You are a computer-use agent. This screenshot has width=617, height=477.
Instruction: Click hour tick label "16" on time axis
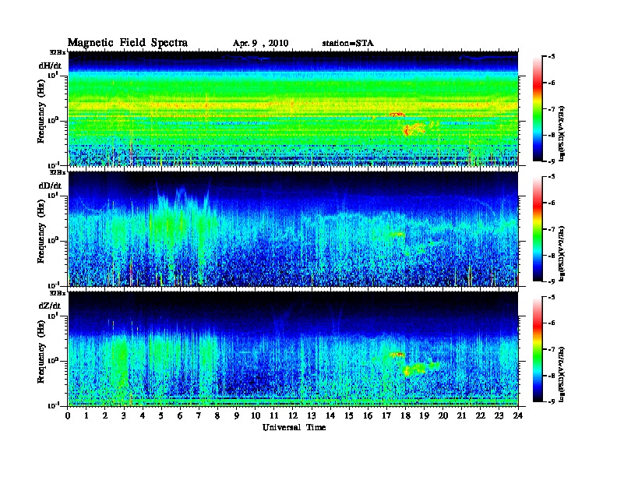(x=368, y=416)
